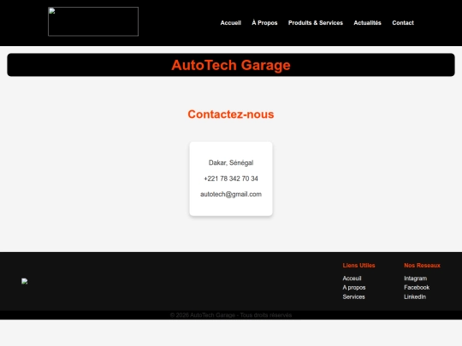
Task: Go to the À Propos page
Action: point(264,23)
